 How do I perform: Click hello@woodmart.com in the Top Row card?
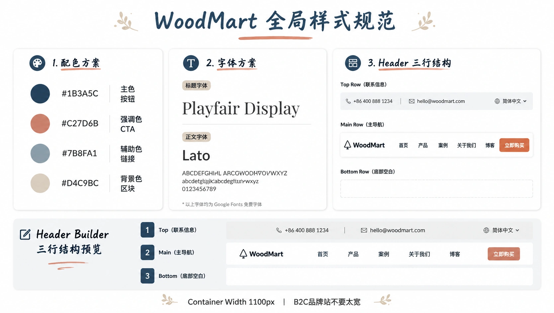441,101
